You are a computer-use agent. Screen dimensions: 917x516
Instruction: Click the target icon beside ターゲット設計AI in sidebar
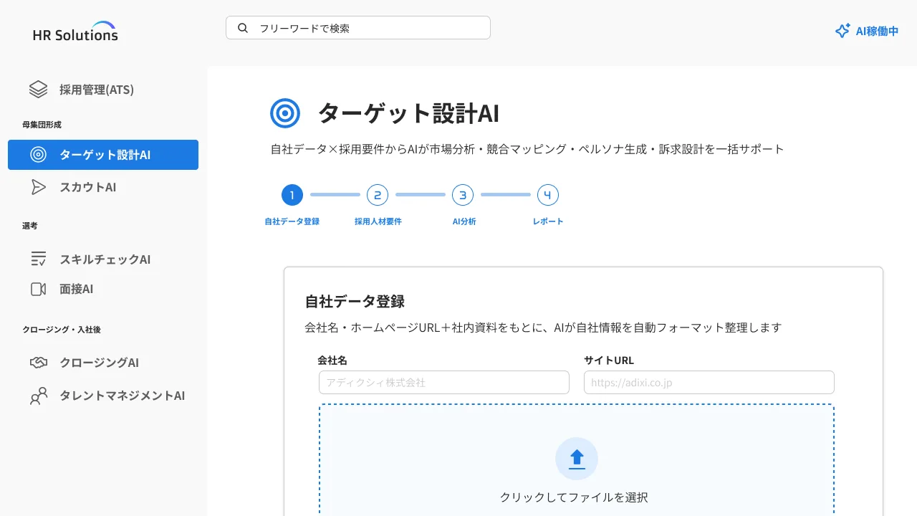pyautogui.click(x=38, y=155)
